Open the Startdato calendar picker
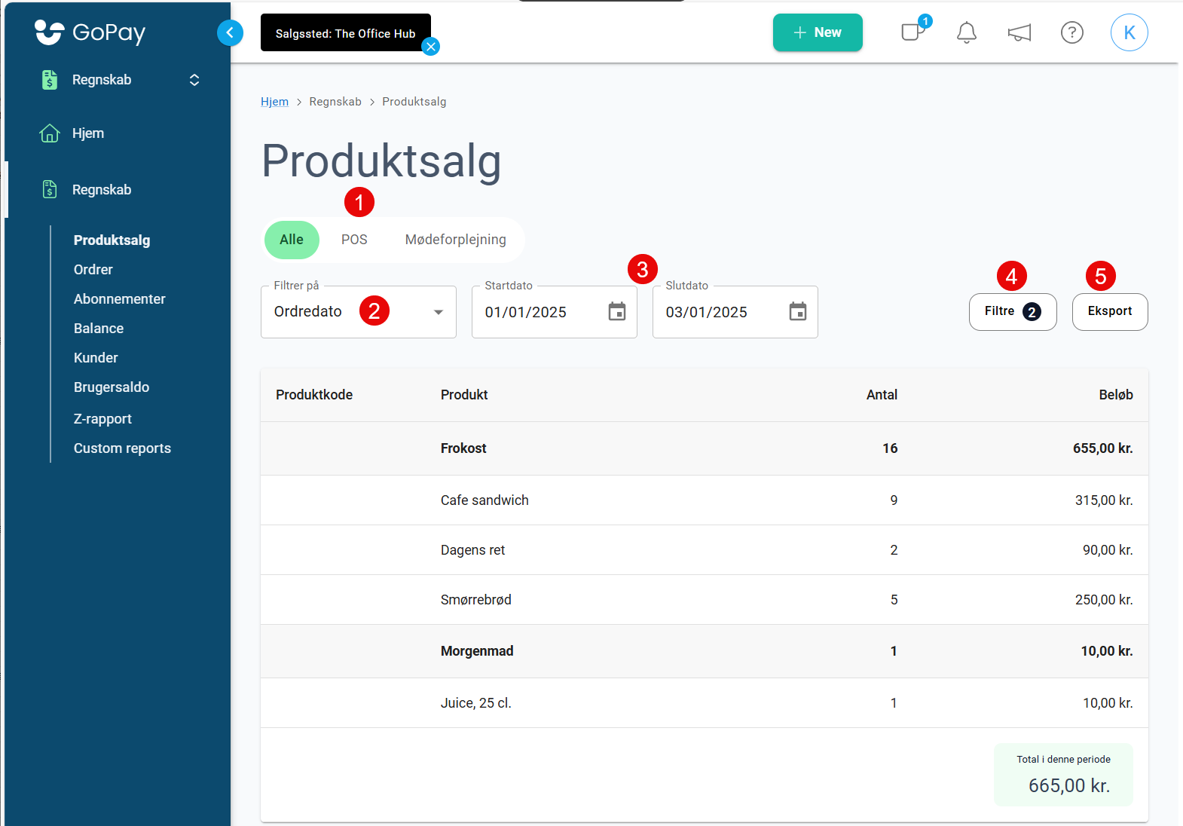This screenshot has height=826, width=1183. pos(617,311)
